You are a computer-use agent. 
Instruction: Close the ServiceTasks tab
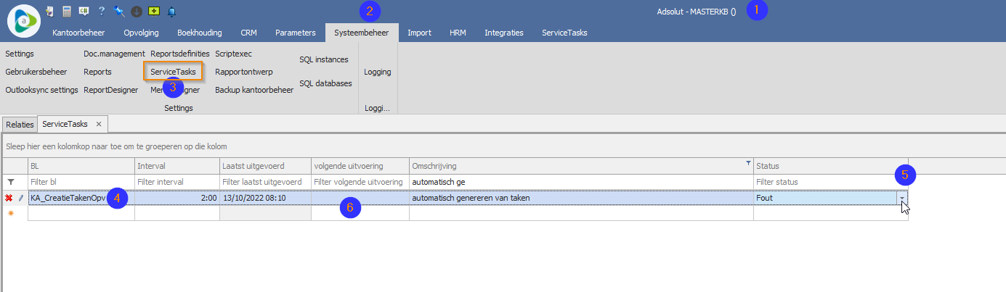(x=99, y=124)
